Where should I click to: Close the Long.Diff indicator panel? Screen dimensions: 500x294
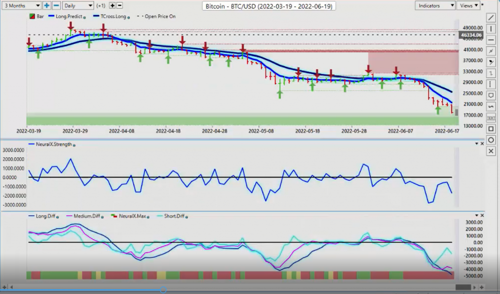(482, 215)
